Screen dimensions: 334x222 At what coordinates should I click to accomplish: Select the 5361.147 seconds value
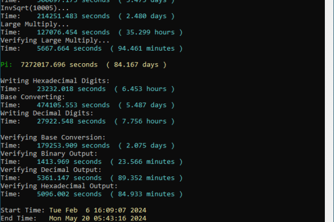tap(69, 178)
